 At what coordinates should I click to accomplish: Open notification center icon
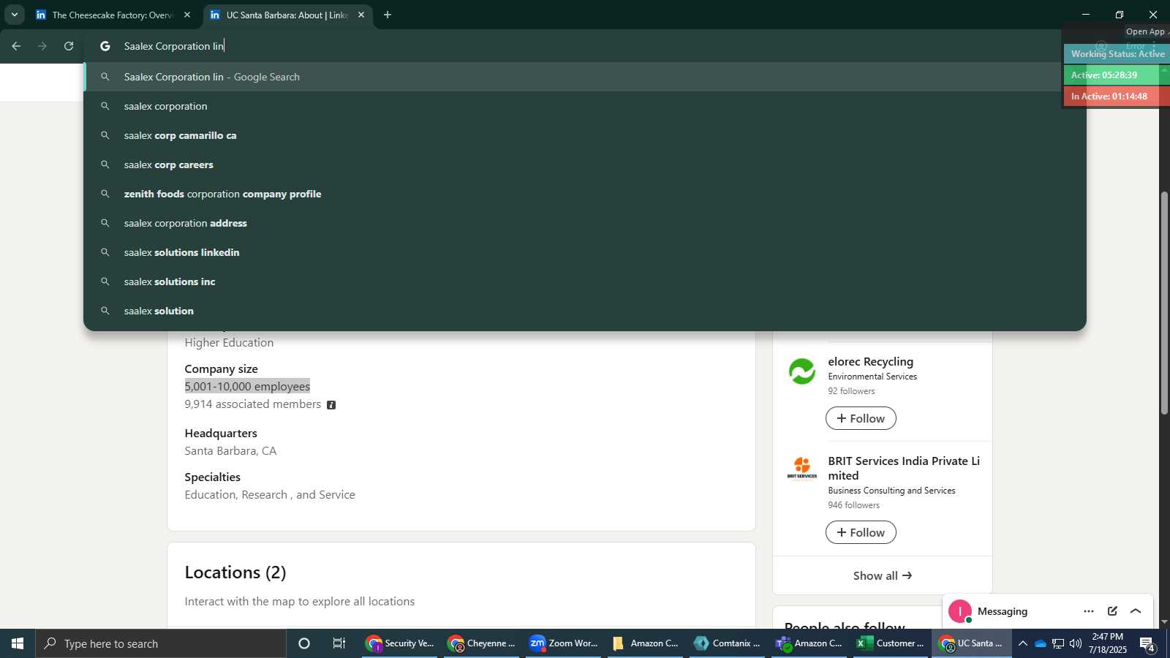pyautogui.click(x=1147, y=644)
